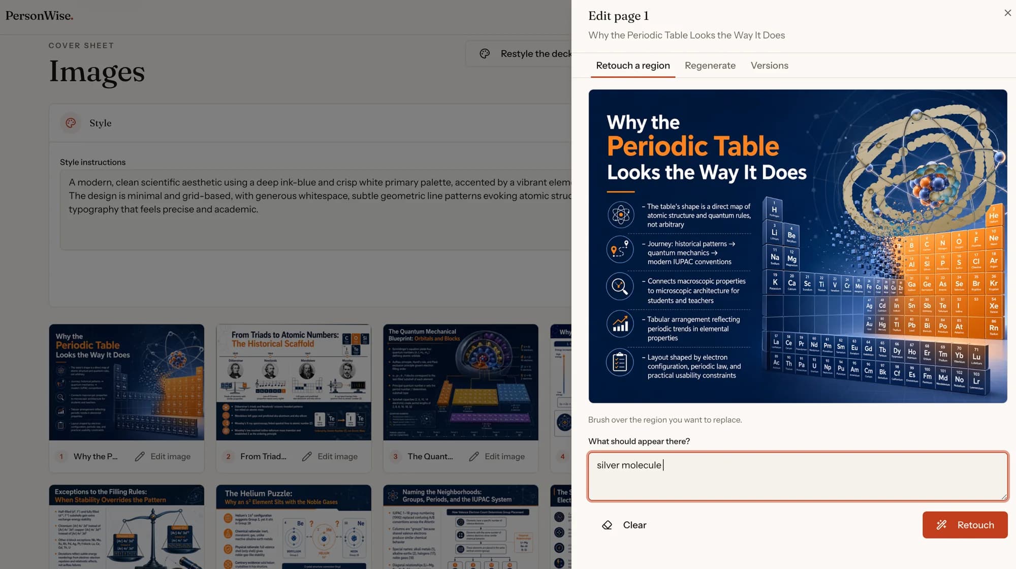Open 'Naming the Neighborhoods' slide thumbnail
Image resolution: width=1016 pixels, height=569 pixels.
tap(461, 527)
